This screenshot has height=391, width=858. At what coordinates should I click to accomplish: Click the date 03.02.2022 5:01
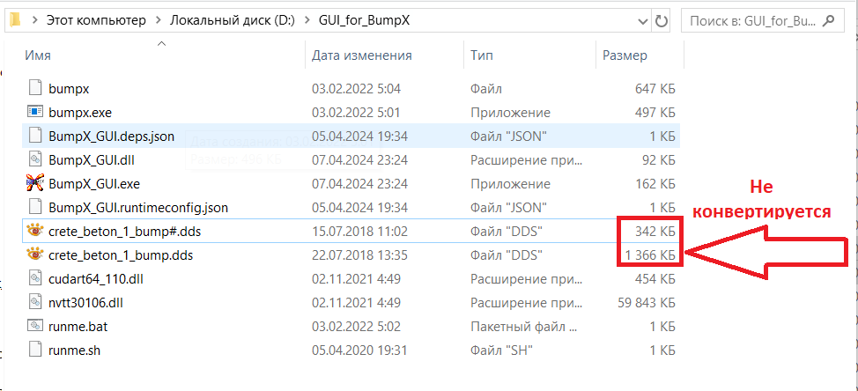coord(356,112)
